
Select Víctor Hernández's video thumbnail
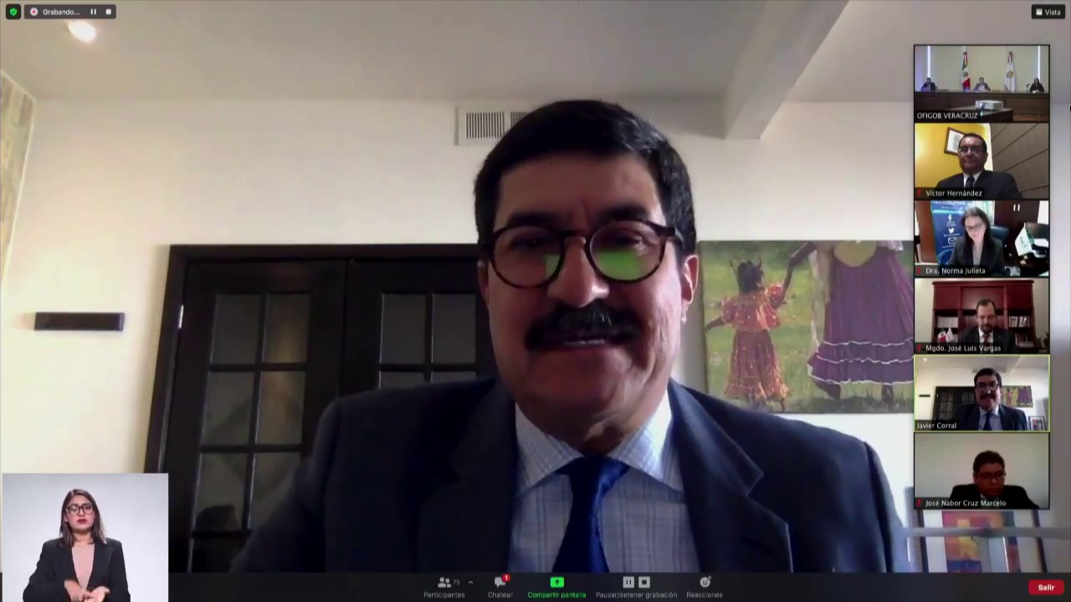[981, 160]
